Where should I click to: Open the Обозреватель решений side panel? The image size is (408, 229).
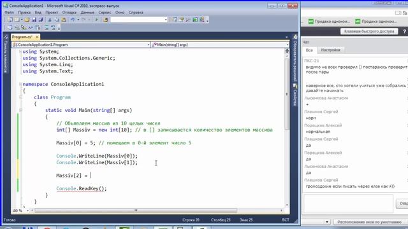(295, 58)
